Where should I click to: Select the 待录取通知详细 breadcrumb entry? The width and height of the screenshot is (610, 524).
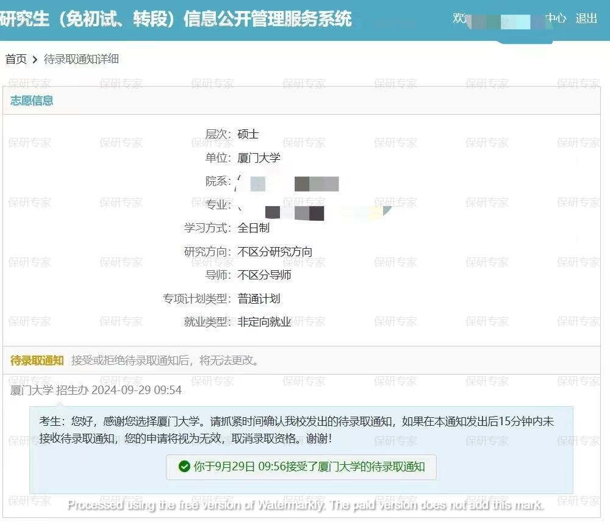tap(82, 59)
